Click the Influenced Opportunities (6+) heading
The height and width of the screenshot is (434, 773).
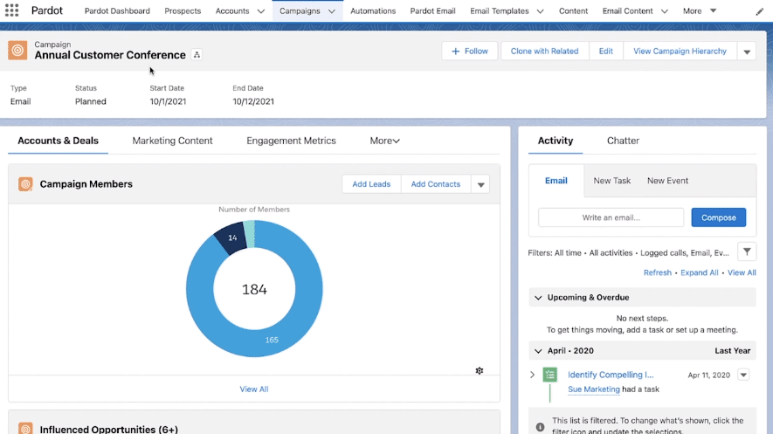(109, 429)
